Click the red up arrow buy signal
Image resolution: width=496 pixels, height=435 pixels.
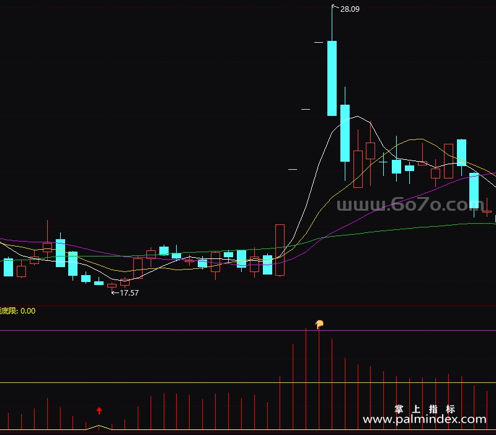(99, 411)
